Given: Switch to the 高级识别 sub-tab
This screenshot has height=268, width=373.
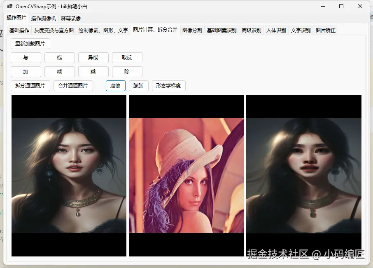Looking at the screenshot, I should click(x=252, y=30).
